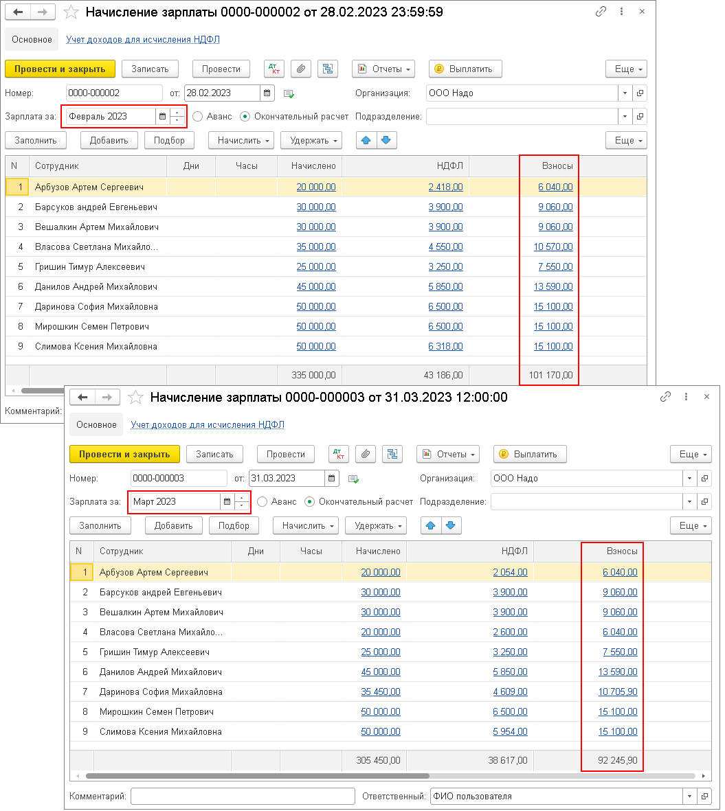Click Номер field 0000-000003
725x811 pixels.
[179, 479]
